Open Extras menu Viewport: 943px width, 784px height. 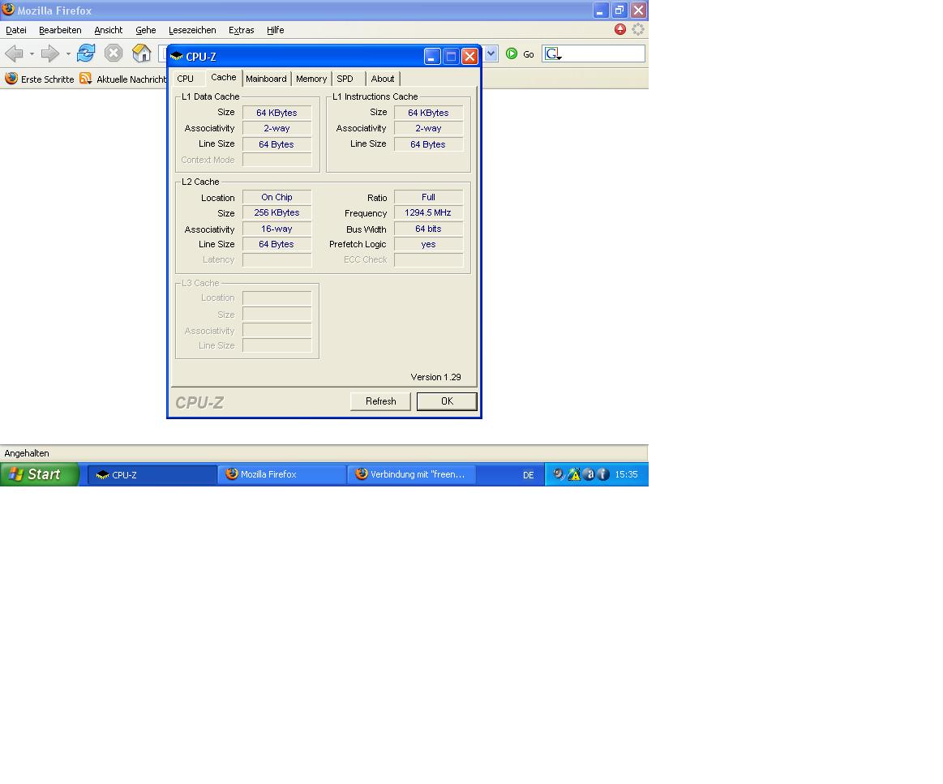click(241, 30)
